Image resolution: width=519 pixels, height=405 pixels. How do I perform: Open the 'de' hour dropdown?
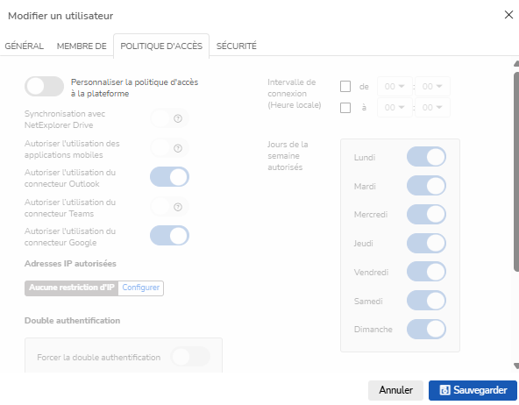[395, 87]
